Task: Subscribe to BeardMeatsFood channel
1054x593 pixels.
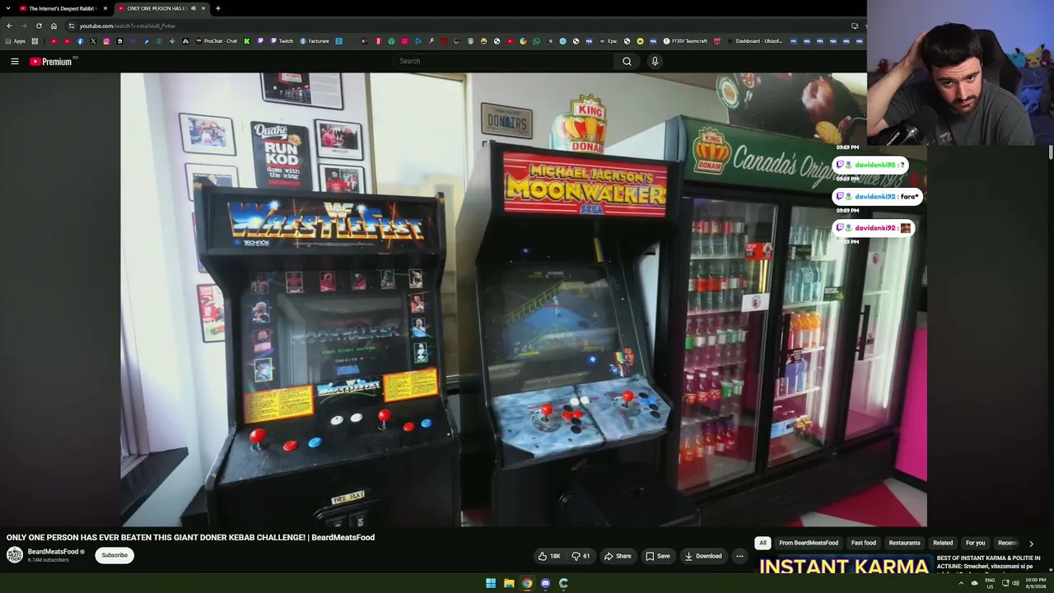Action: (x=114, y=555)
